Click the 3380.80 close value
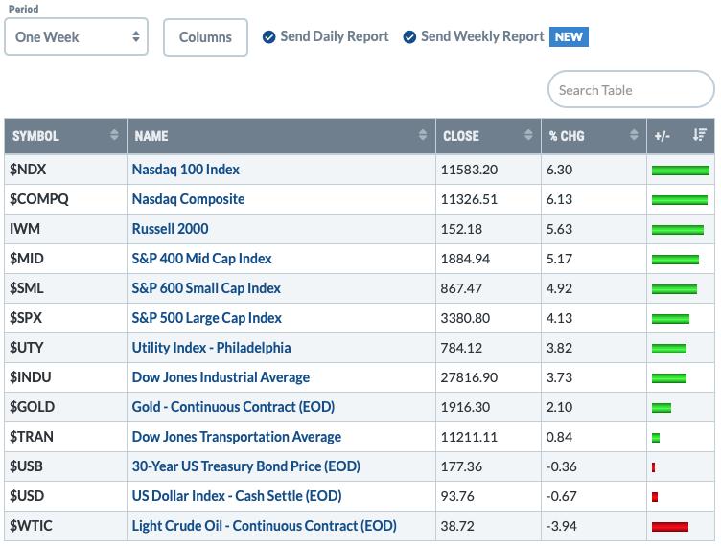The width and height of the screenshot is (721, 546). coord(465,318)
